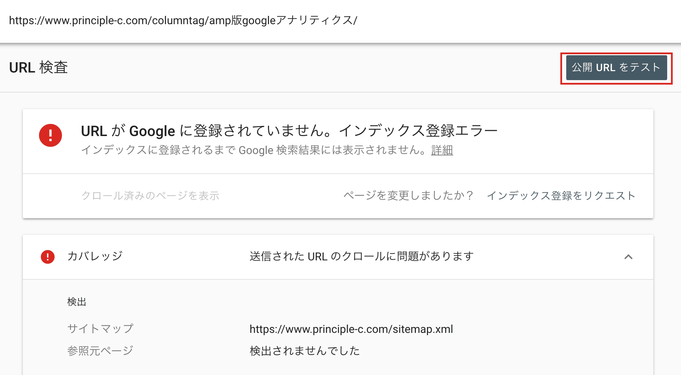The image size is (681, 375).
Task: Click the sitemap.xml URL value
Action: 351,329
